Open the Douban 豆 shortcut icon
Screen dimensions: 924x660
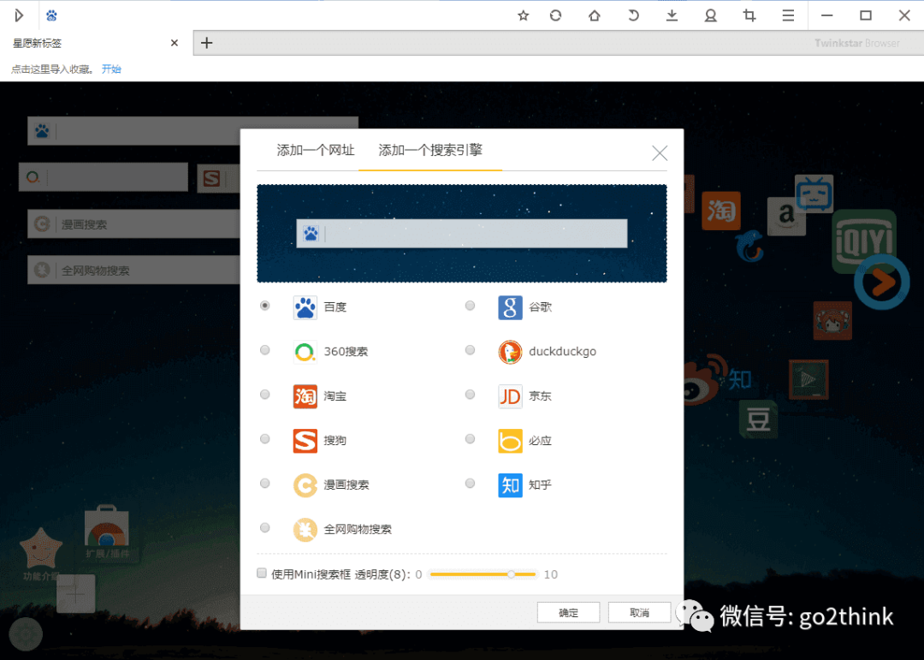coord(758,419)
